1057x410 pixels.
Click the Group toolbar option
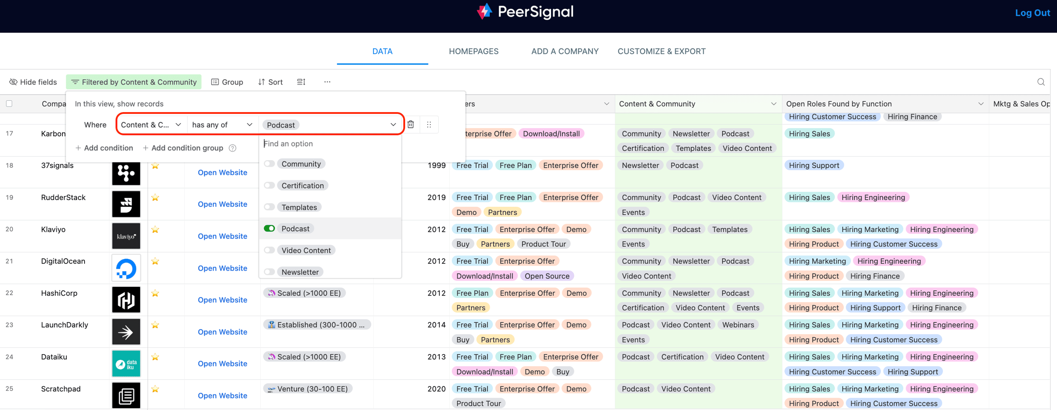[227, 82]
